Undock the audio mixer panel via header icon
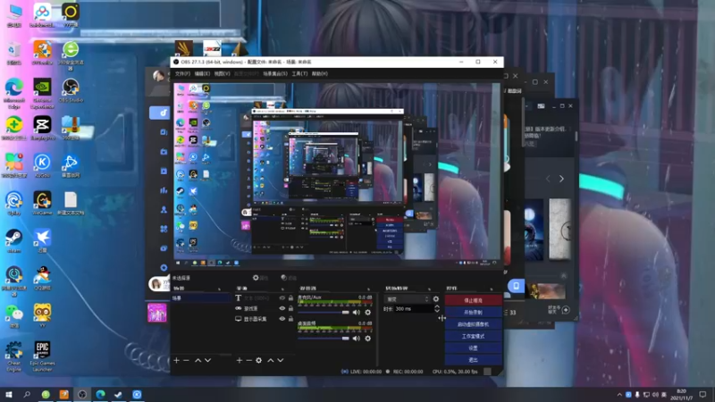Screen dimensions: 715x402 (x=368, y=289)
